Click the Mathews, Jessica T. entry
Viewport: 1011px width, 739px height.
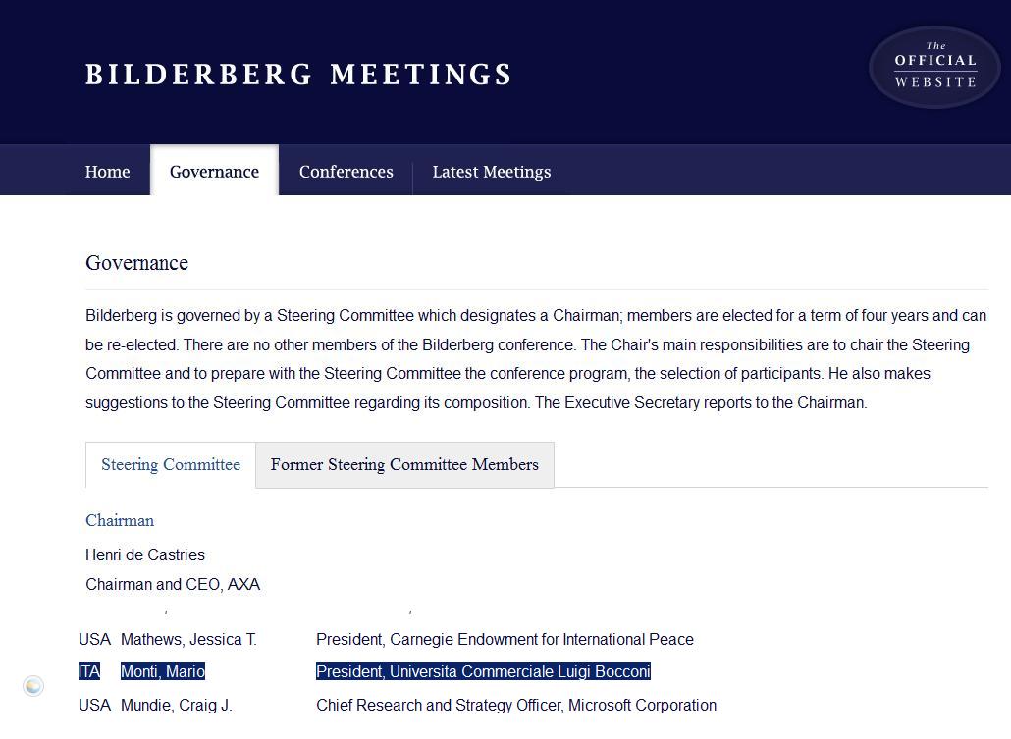click(x=188, y=639)
